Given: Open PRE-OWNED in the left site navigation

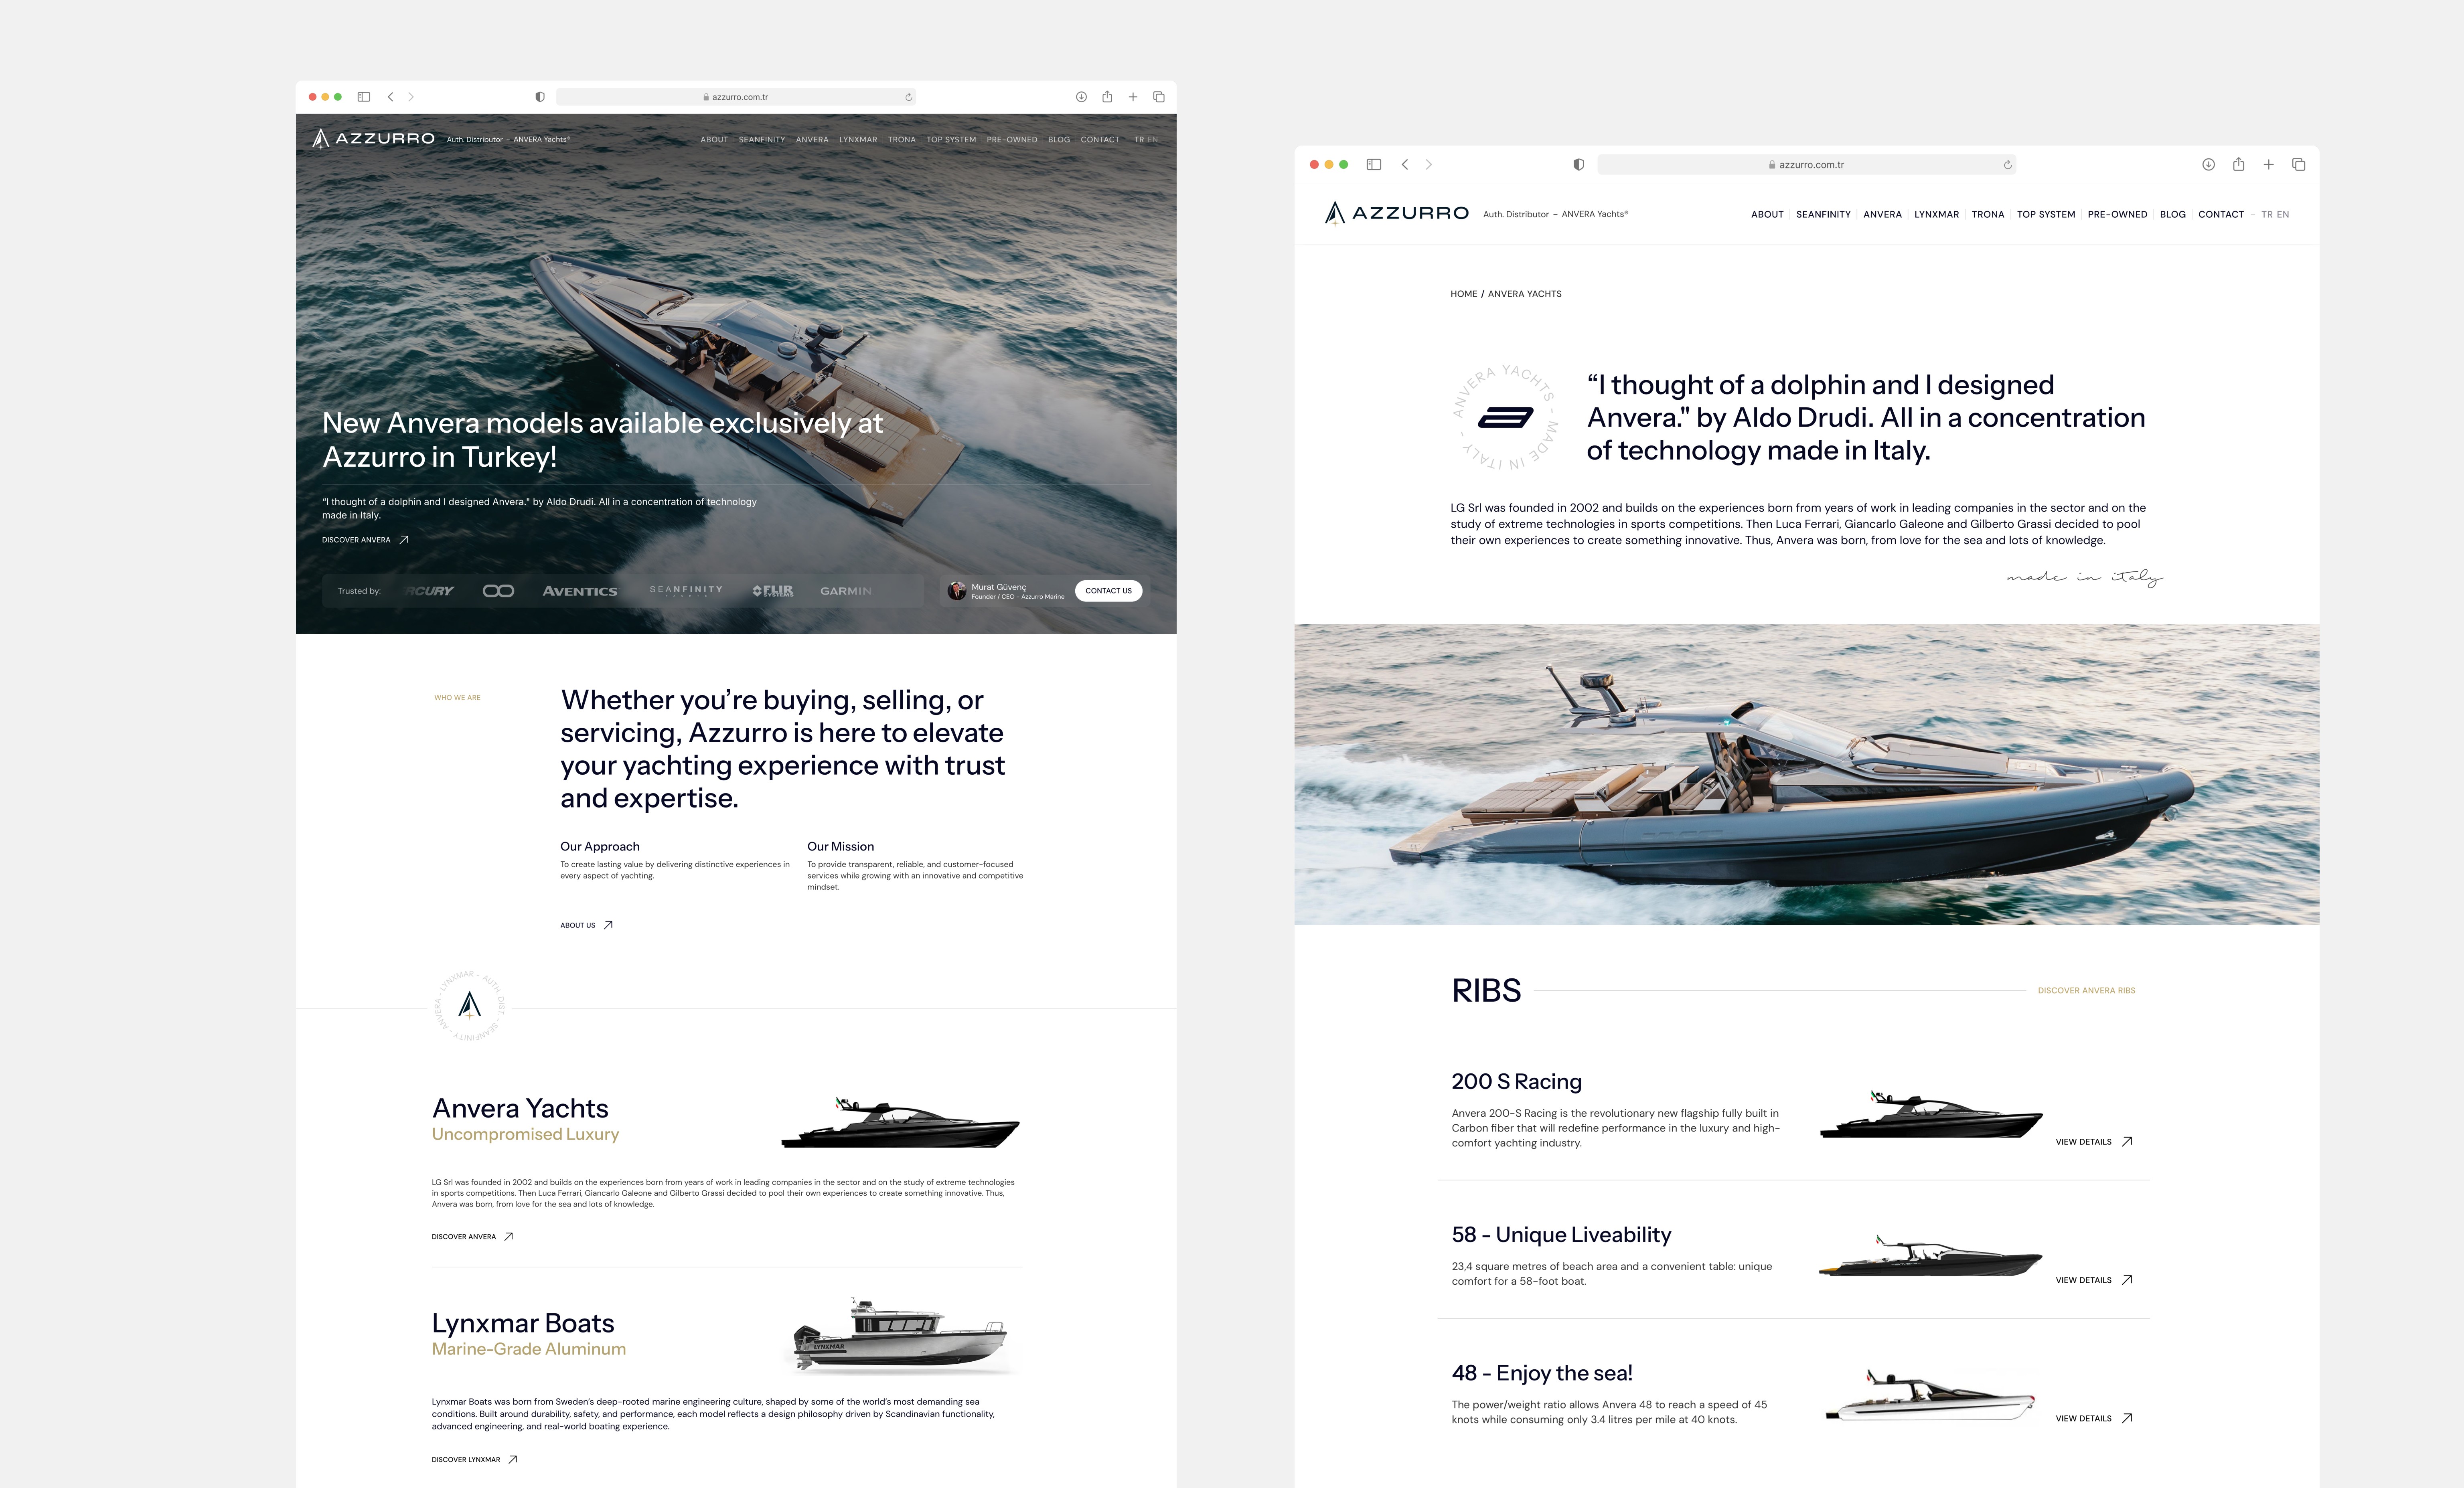Looking at the screenshot, I should (1011, 140).
